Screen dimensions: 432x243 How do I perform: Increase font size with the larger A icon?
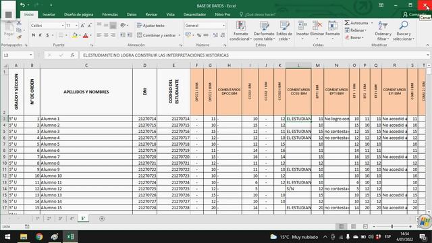pos(82,26)
